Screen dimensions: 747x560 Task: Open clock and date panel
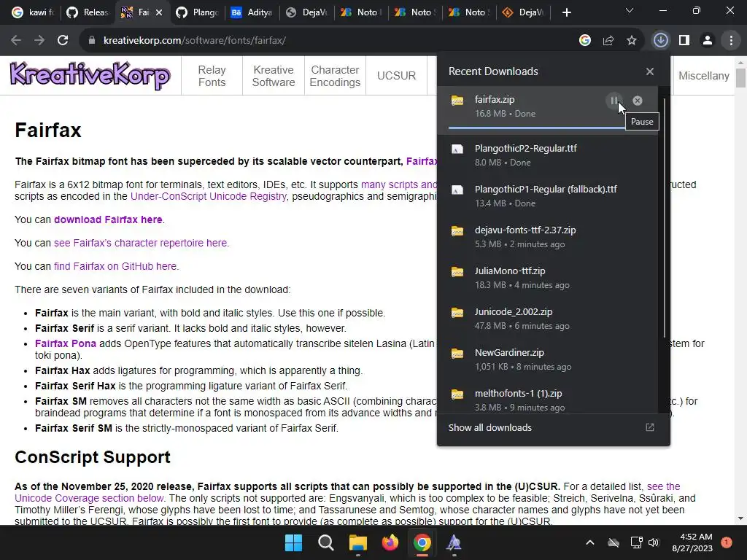tap(692, 542)
